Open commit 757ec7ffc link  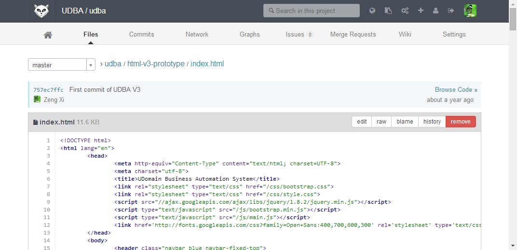pyautogui.click(x=48, y=90)
